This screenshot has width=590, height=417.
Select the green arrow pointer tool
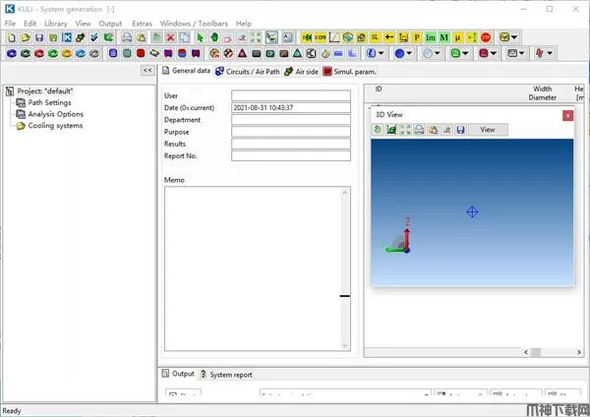(200, 37)
